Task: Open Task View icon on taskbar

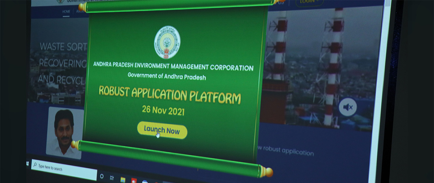Action: [112, 178]
